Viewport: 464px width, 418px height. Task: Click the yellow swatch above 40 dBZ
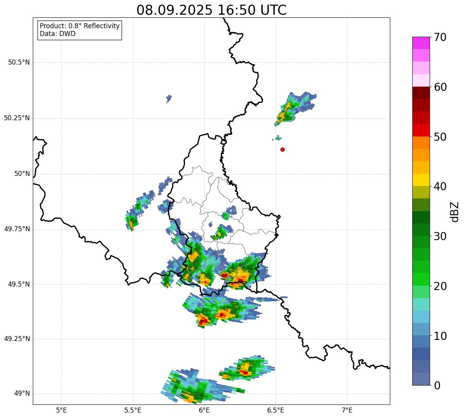click(x=421, y=180)
